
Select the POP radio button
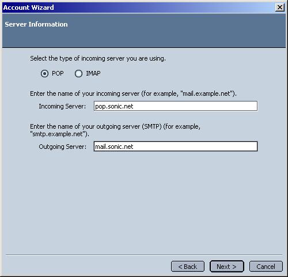[x=44, y=73]
